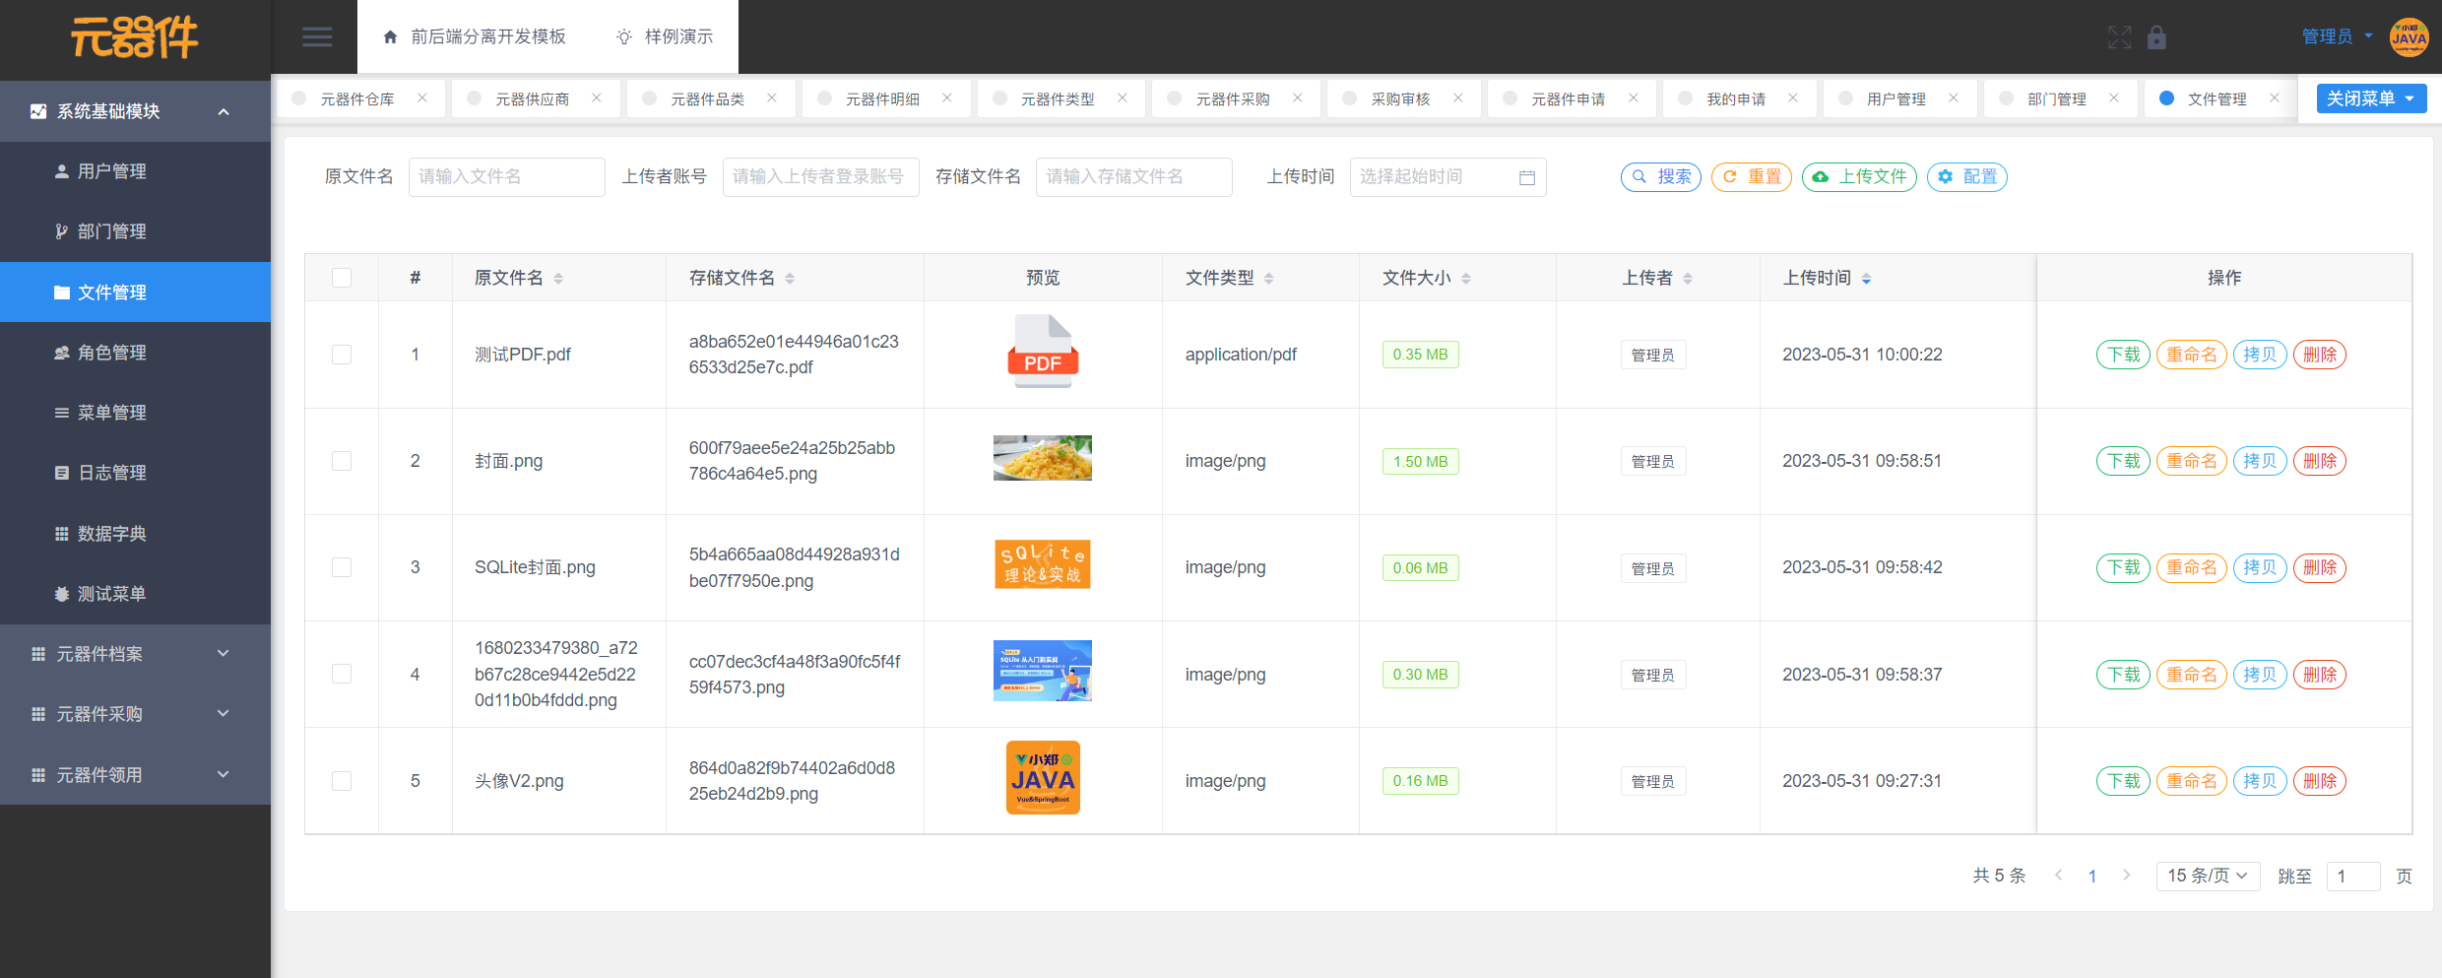Click the next page arrow
The width and height of the screenshot is (2442, 978).
point(2127,876)
